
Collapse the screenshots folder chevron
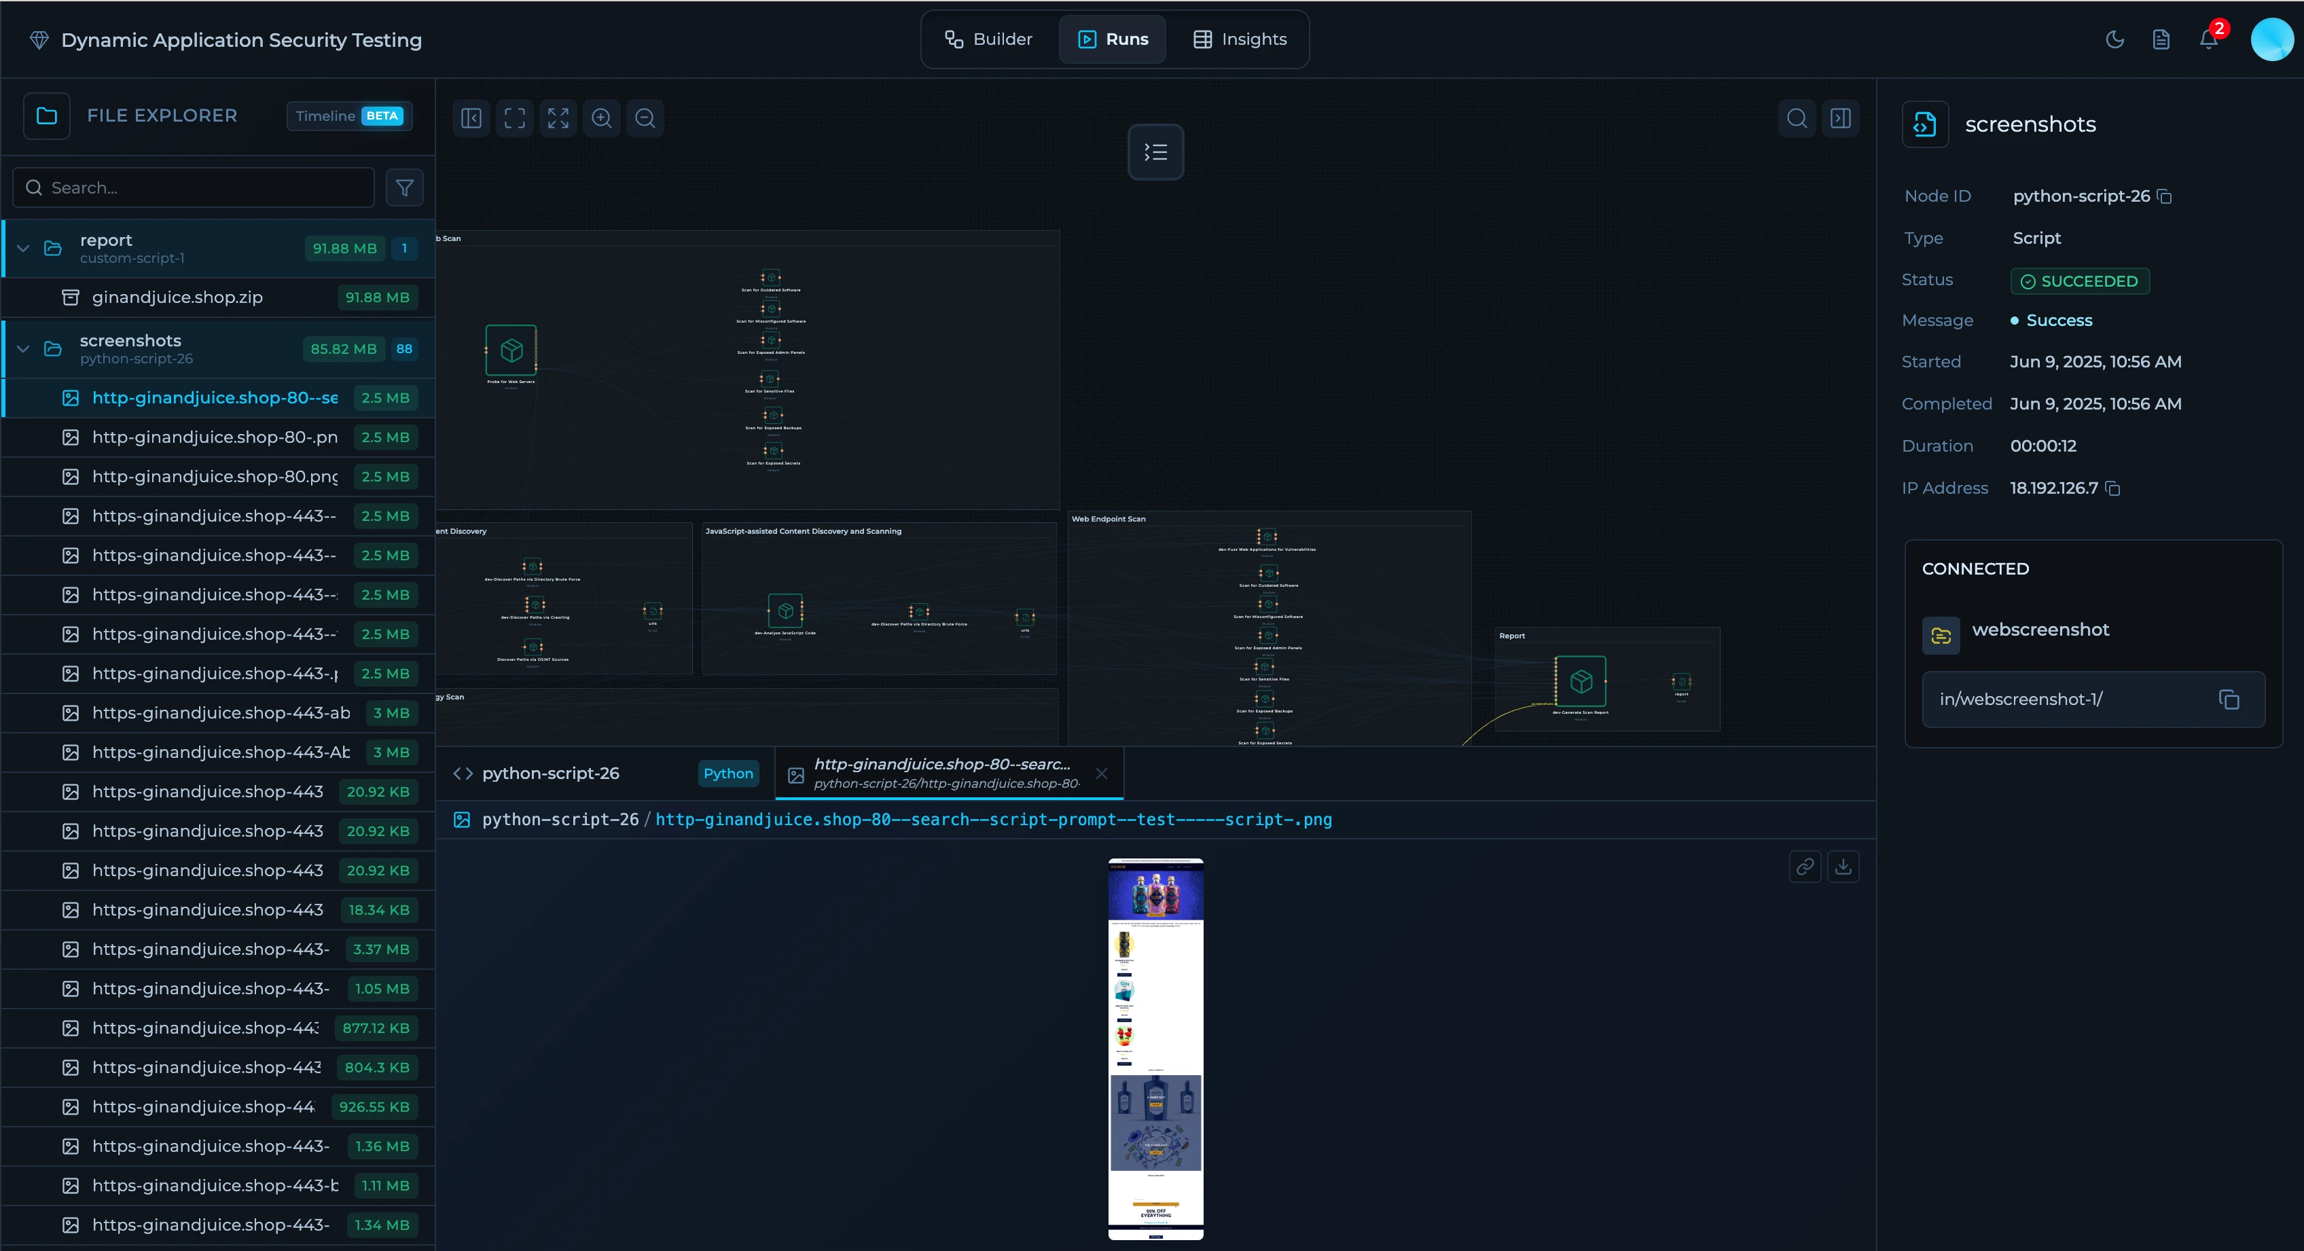(24, 348)
